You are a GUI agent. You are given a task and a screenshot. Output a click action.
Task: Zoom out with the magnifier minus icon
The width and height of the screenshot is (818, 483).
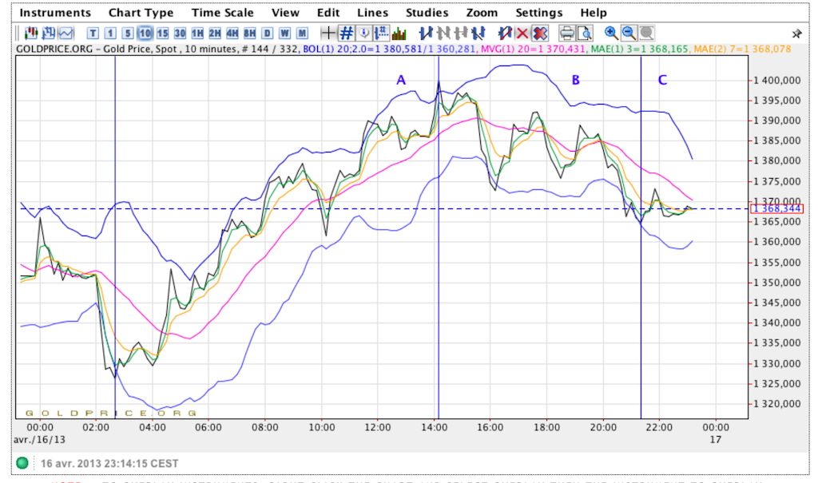click(x=629, y=34)
